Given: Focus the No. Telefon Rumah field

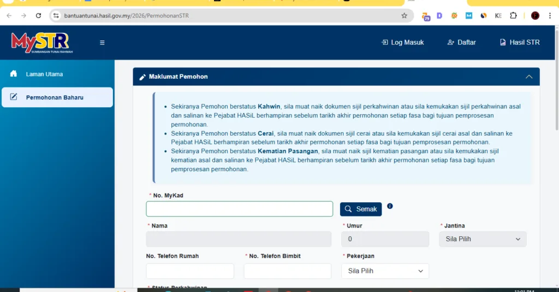Looking at the screenshot, I should coord(190,271).
